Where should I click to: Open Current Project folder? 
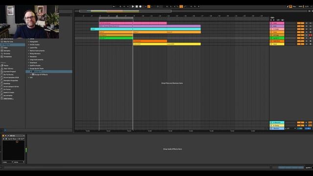click(10, 72)
